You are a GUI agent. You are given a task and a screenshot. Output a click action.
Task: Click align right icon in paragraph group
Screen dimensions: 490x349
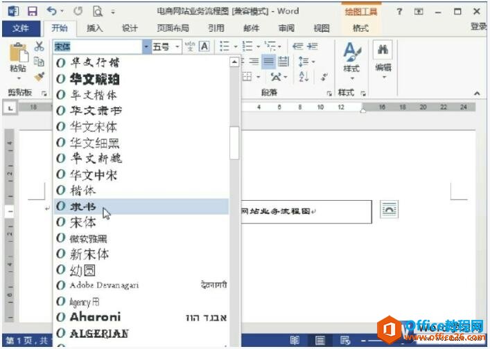tap(254, 61)
